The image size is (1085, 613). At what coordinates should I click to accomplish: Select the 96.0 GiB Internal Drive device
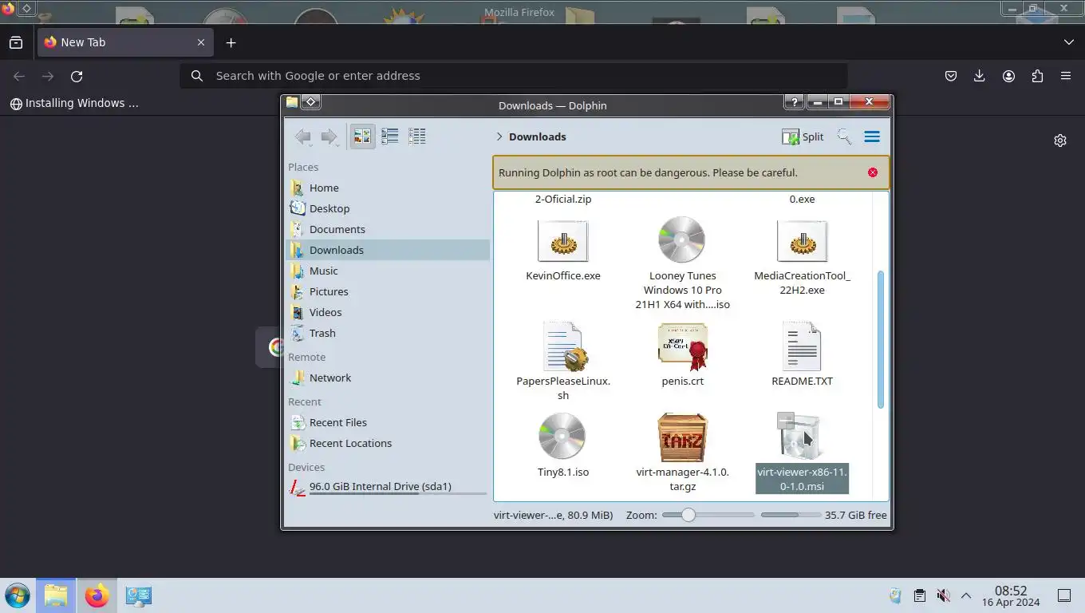click(388, 487)
